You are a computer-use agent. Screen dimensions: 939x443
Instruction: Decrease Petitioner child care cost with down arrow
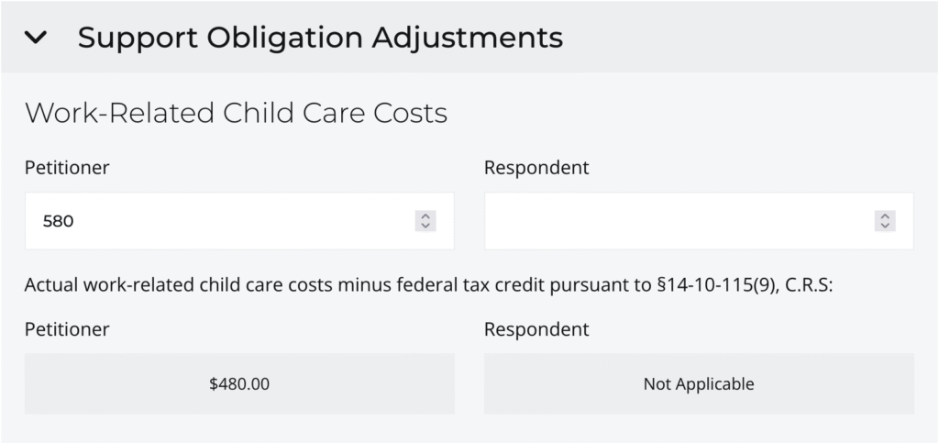pos(425,226)
